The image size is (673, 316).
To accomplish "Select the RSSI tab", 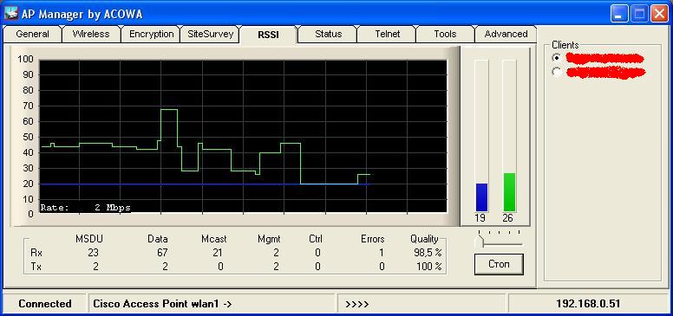I will (x=268, y=35).
